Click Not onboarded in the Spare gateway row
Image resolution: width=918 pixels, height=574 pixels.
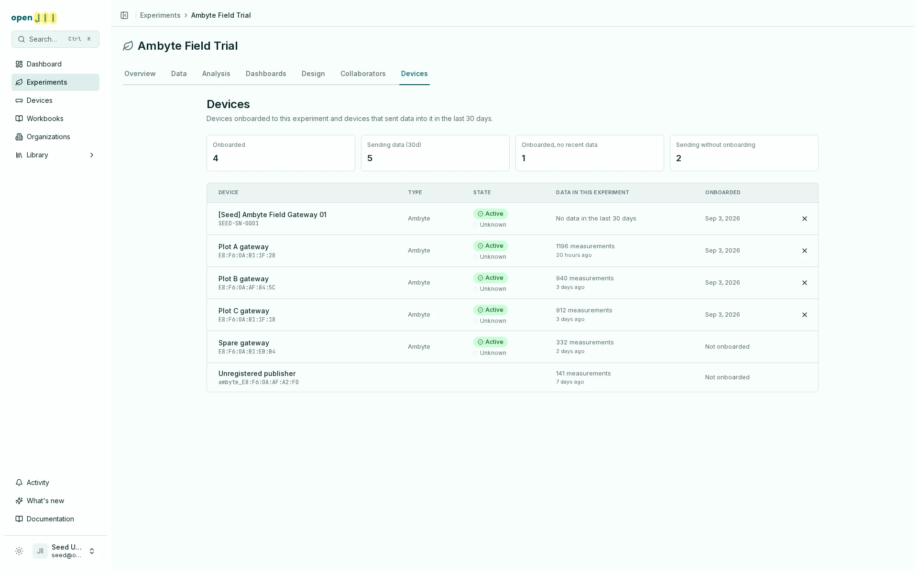(727, 347)
